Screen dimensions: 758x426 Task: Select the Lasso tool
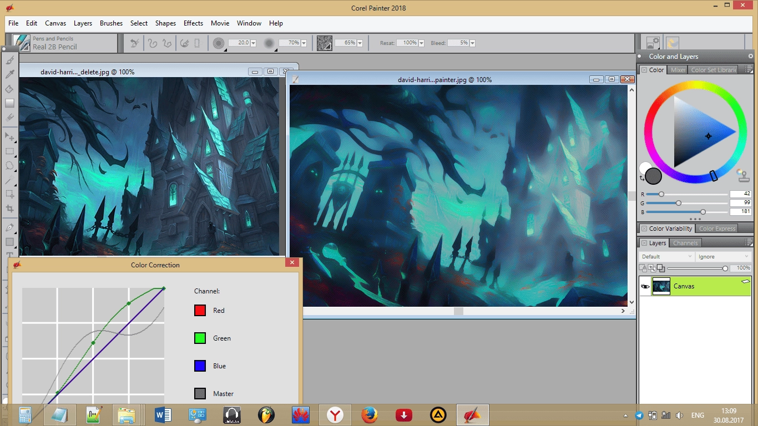click(10, 165)
